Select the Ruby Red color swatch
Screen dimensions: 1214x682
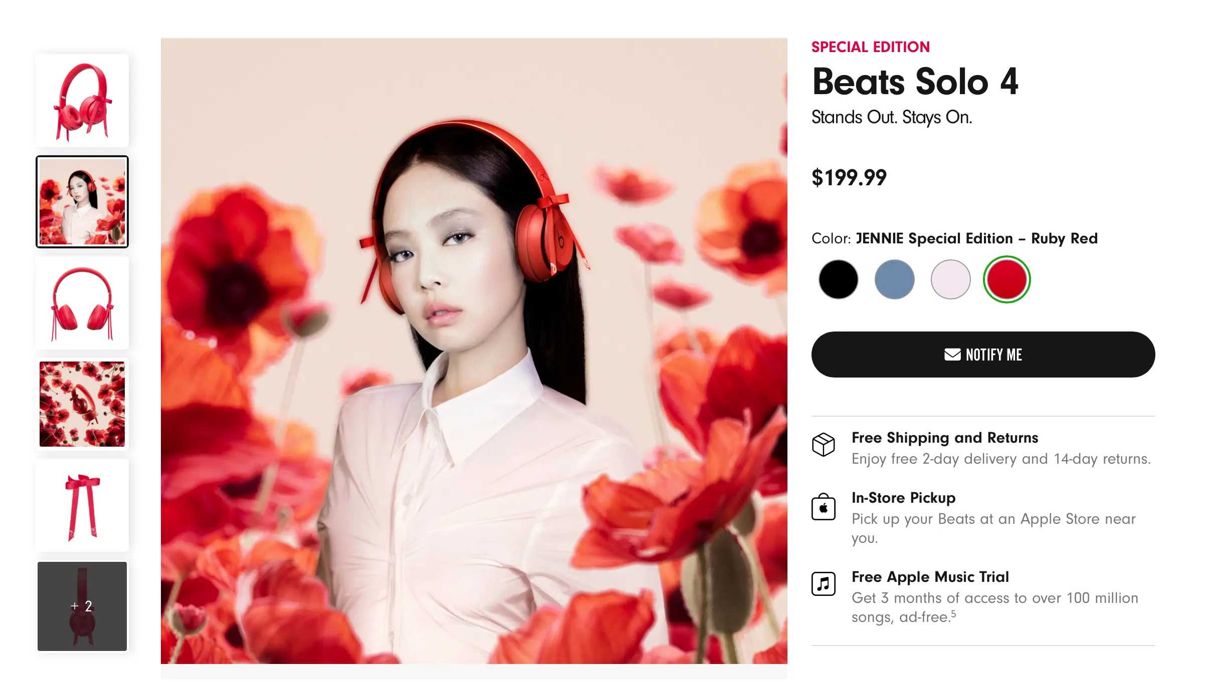point(1006,279)
